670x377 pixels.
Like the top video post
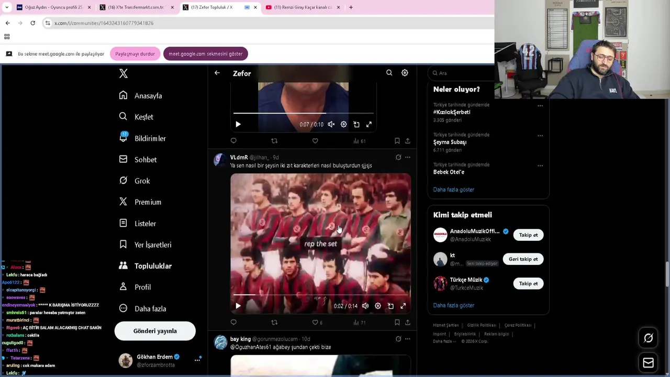[x=315, y=141]
